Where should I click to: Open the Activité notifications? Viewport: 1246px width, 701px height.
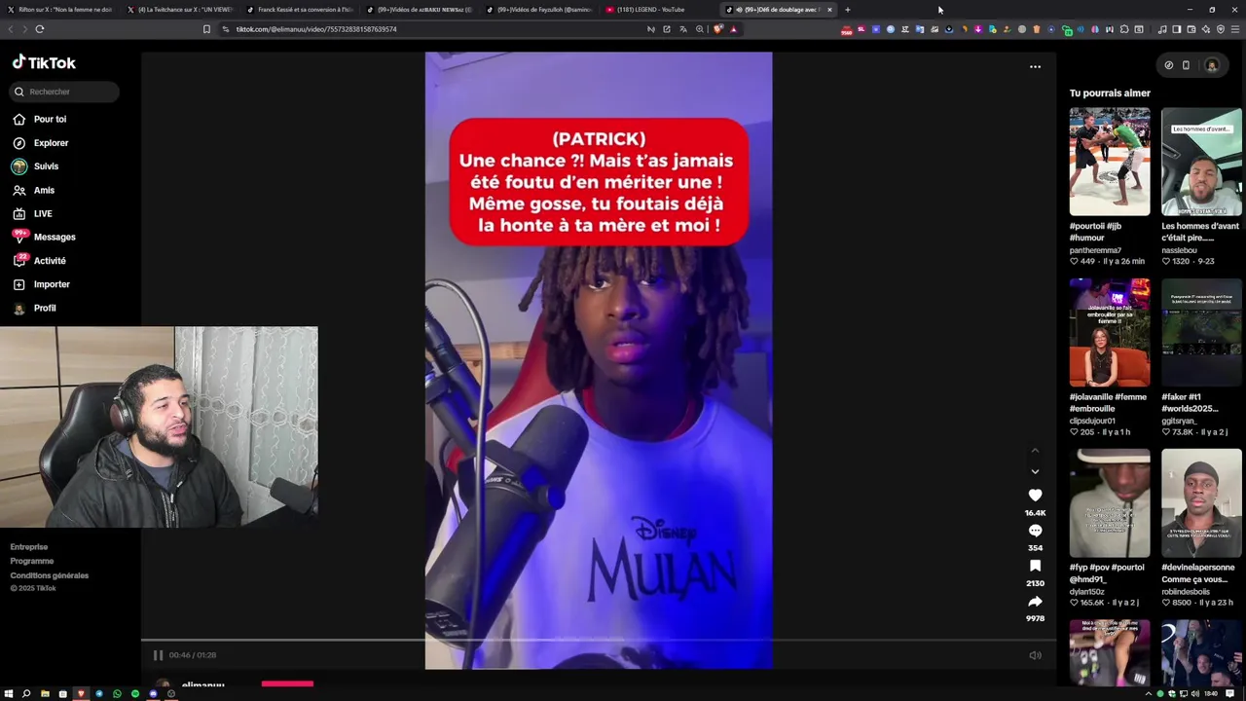click(40, 261)
